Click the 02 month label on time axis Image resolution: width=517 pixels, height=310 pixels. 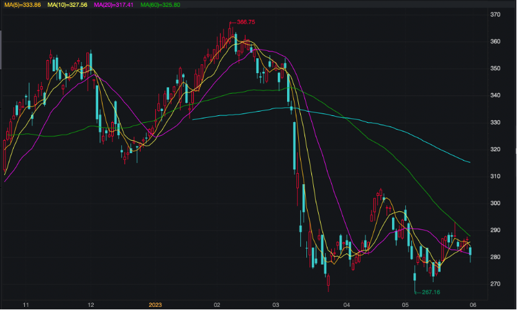pos(217,305)
